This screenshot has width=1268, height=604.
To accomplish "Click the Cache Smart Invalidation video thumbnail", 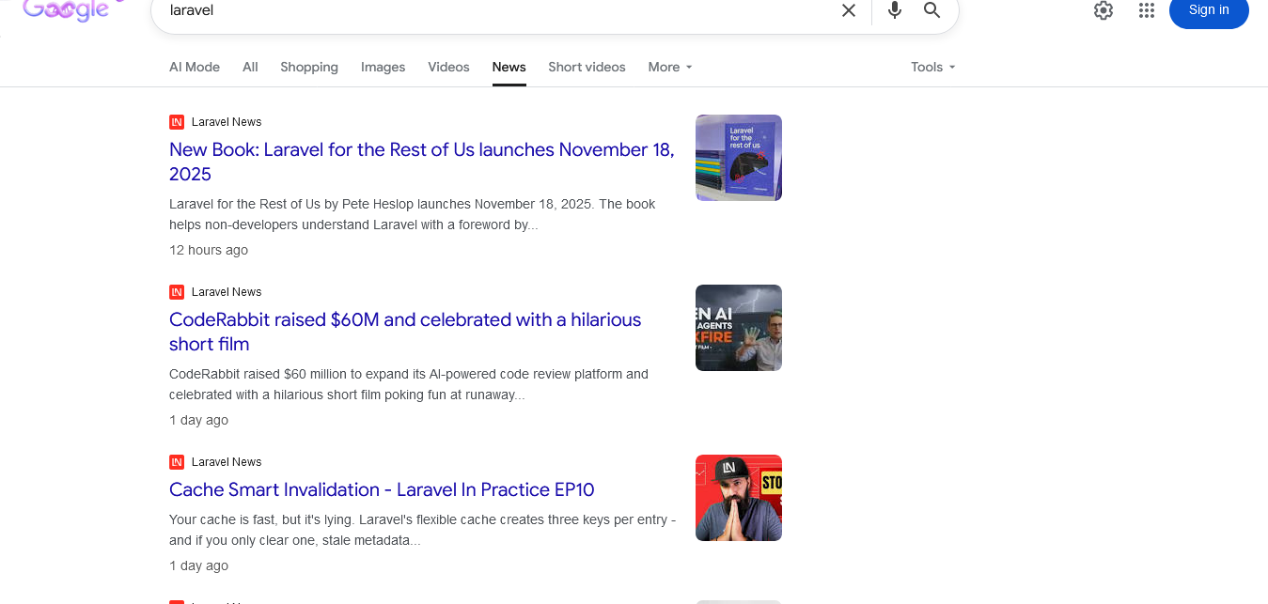I will [738, 498].
